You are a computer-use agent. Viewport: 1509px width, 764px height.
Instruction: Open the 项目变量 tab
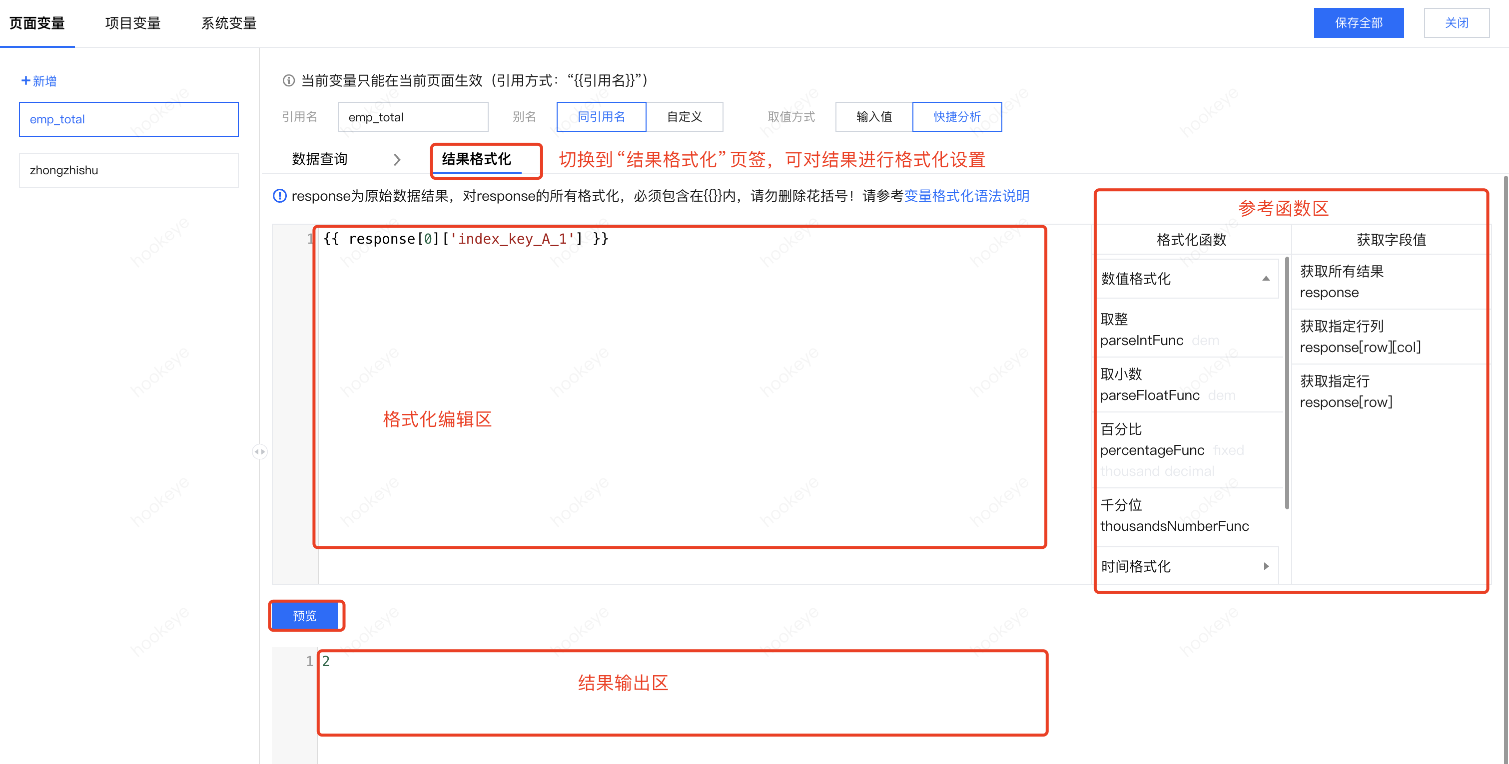pyautogui.click(x=133, y=23)
